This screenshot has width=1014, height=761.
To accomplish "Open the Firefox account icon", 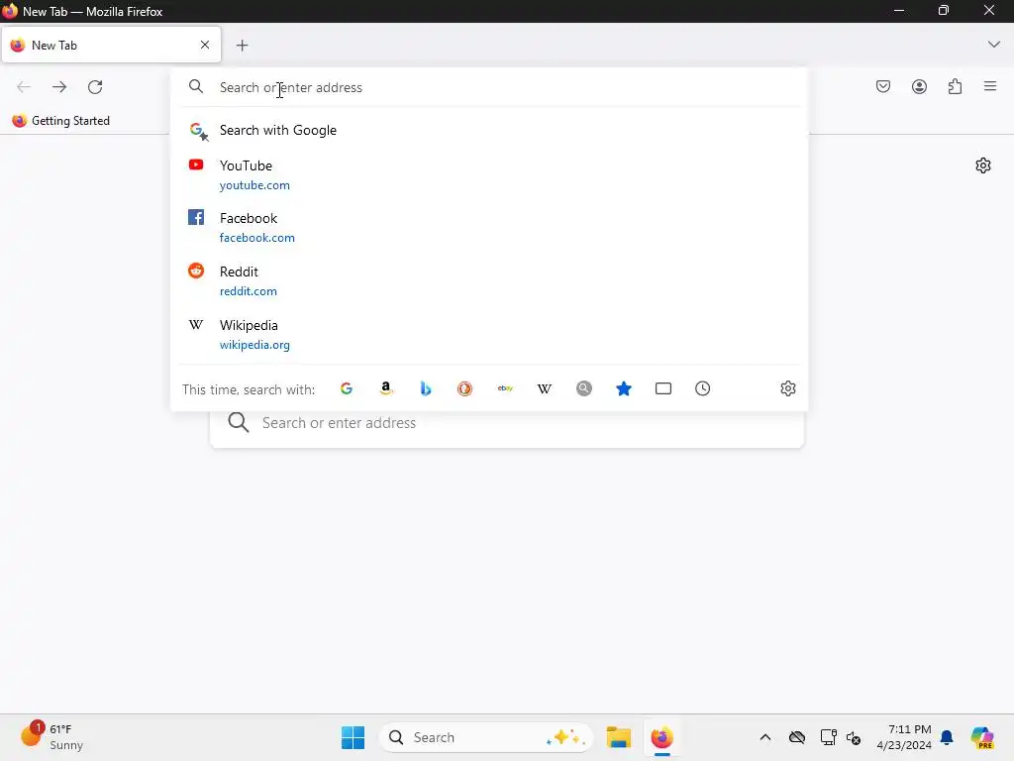I will [x=919, y=86].
